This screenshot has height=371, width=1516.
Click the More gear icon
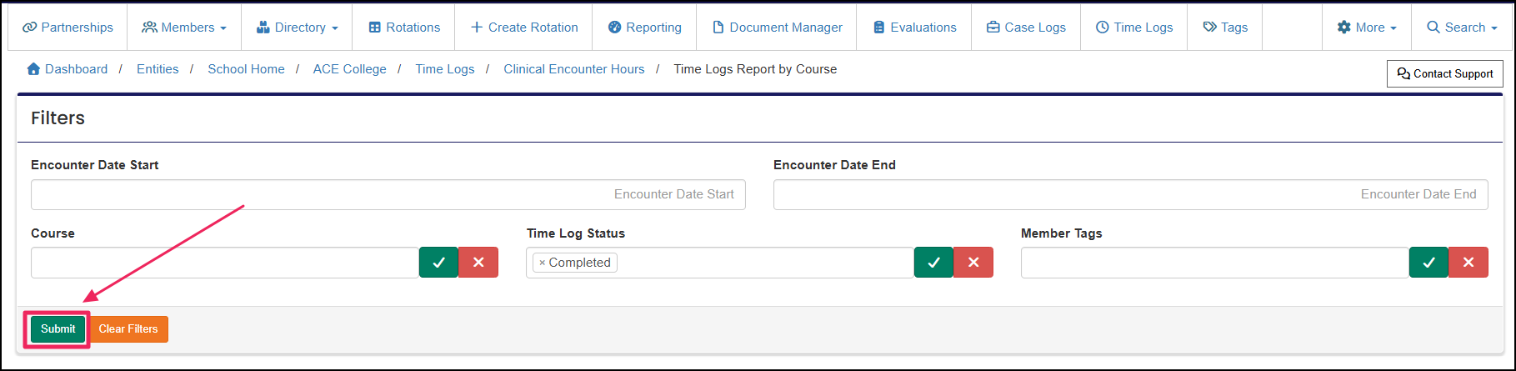click(1344, 28)
